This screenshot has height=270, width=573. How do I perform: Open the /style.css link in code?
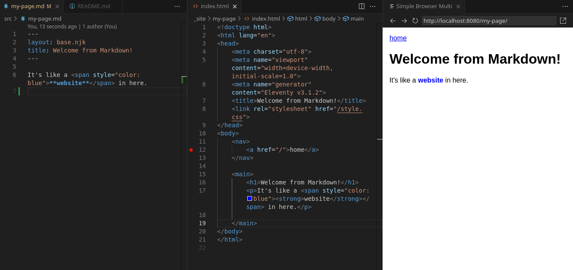coord(349,109)
